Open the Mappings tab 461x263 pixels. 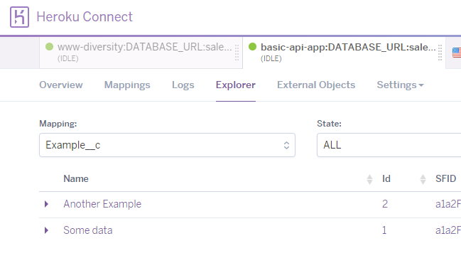(x=127, y=85)
